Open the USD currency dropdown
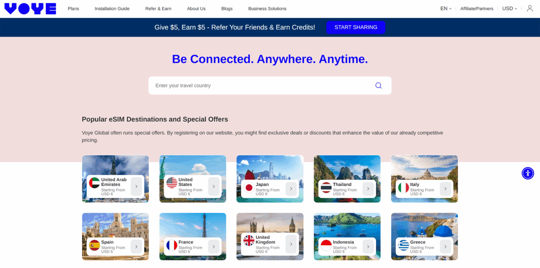540x268 pixels. pyautogui.click(x=510, y=8)
